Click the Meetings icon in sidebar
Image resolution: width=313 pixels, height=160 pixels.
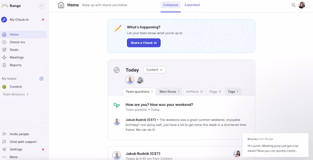point(4,57)
